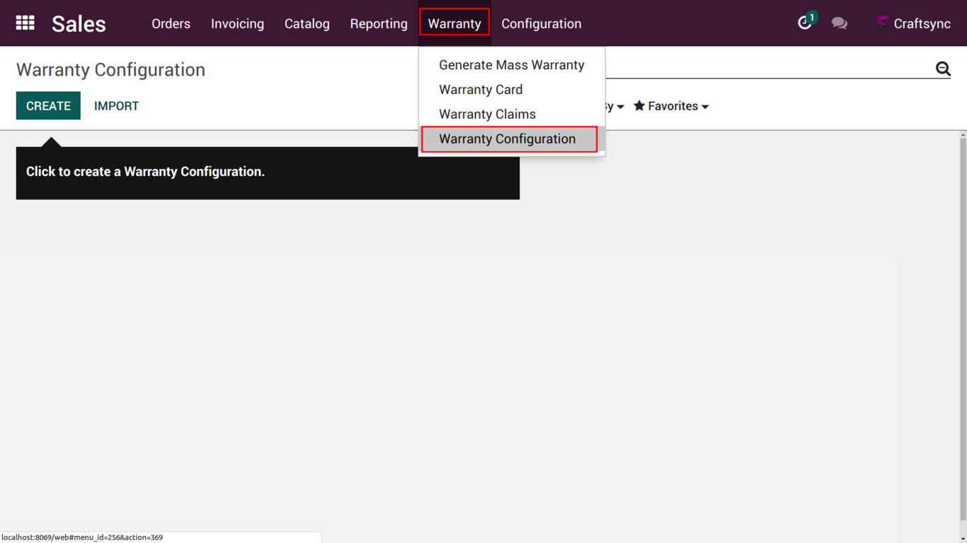This screenshot has width=967, height=543.
Task: Click the scrollbar down arrow
Action: click(x=963, y=539)
